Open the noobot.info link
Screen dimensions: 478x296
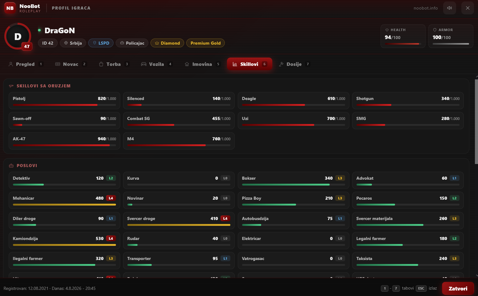(x=426, y=8)
